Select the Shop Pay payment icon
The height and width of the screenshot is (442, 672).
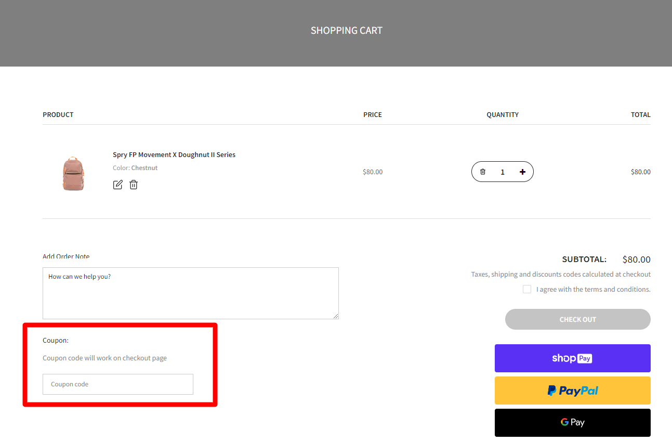pyautogui.click(x=572, y=358)
